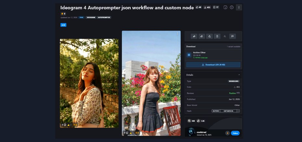Expand hash types with the arrow
This screenshot has width=302, height=142.
[238, 111]
